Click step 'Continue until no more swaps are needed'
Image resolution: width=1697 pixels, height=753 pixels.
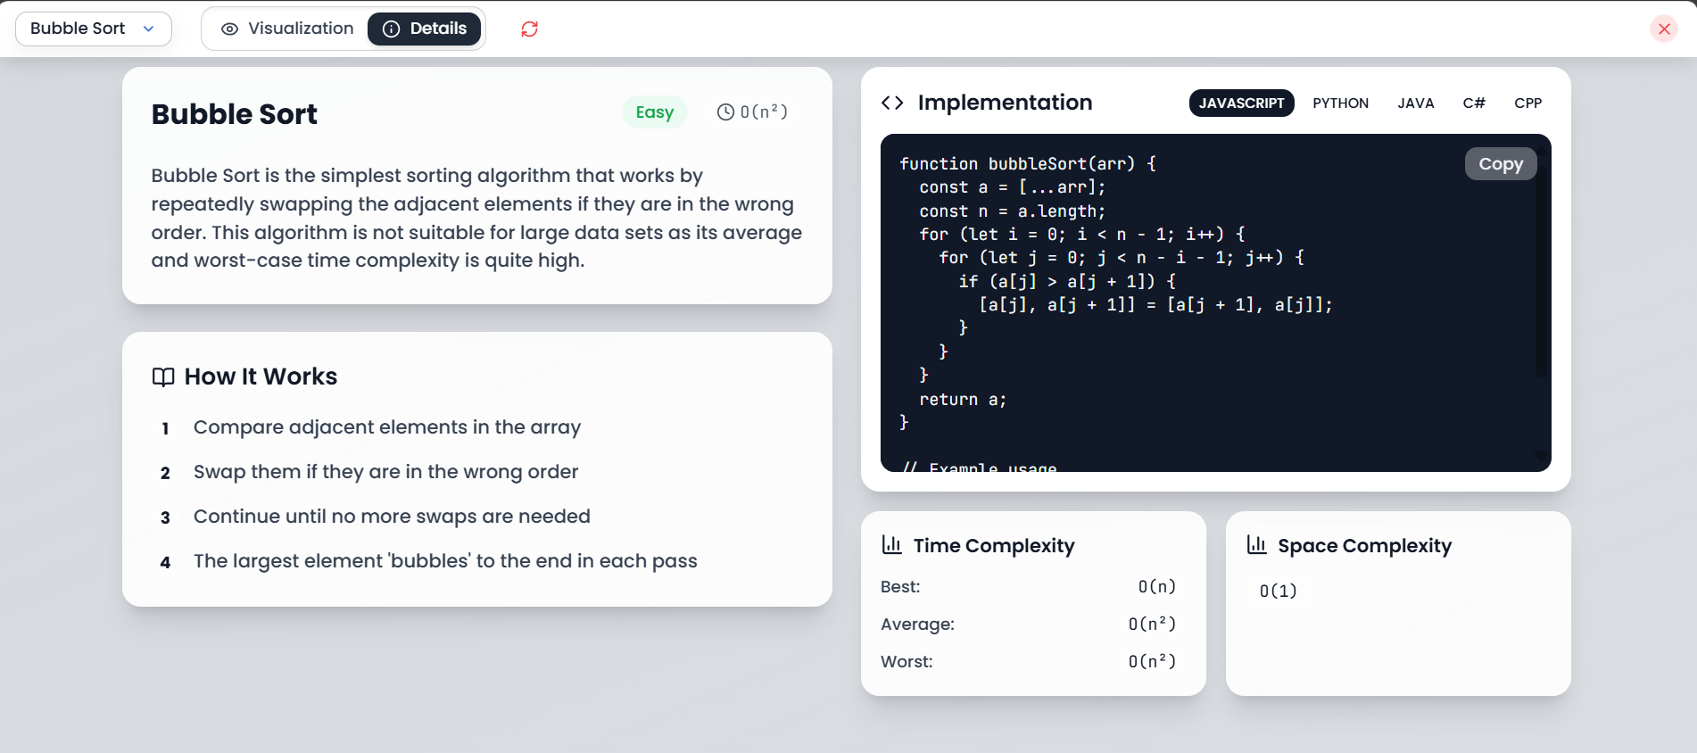392,517
